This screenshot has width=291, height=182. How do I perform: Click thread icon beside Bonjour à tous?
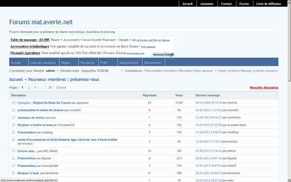(x=13, y=173)
